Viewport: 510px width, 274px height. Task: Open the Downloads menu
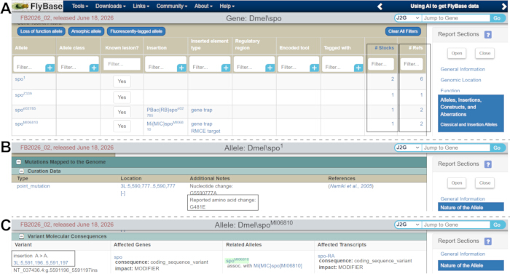[x=111, y=6]
